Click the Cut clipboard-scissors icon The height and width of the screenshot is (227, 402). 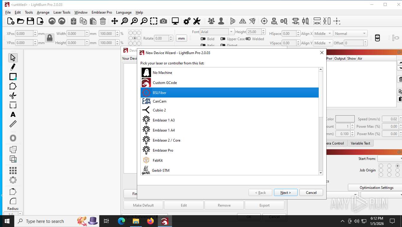74,21
